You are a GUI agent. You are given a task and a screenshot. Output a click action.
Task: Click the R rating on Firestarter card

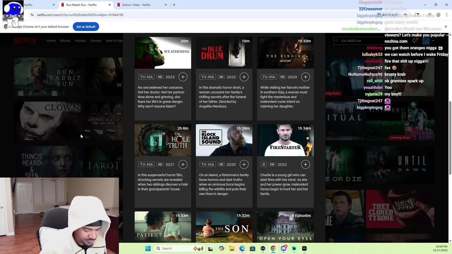click(x=264, y=164)
